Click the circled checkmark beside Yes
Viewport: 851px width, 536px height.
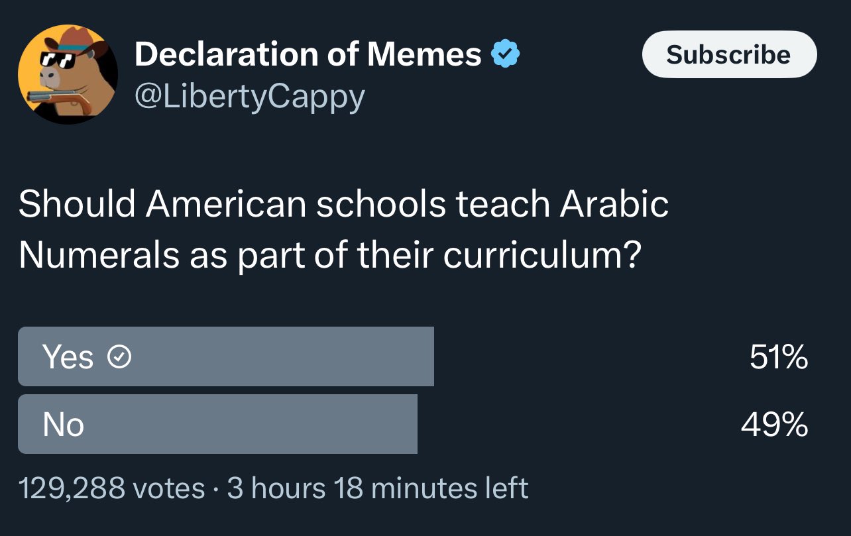[x=119, y=358]
